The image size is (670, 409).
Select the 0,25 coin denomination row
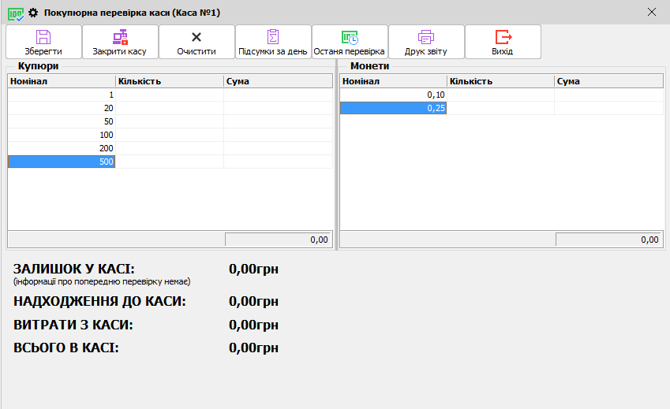pyautogui.click(x=393, y=108)
